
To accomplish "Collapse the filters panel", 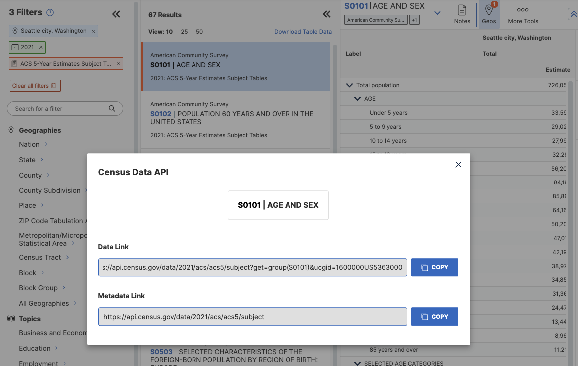I will point(116,14).
